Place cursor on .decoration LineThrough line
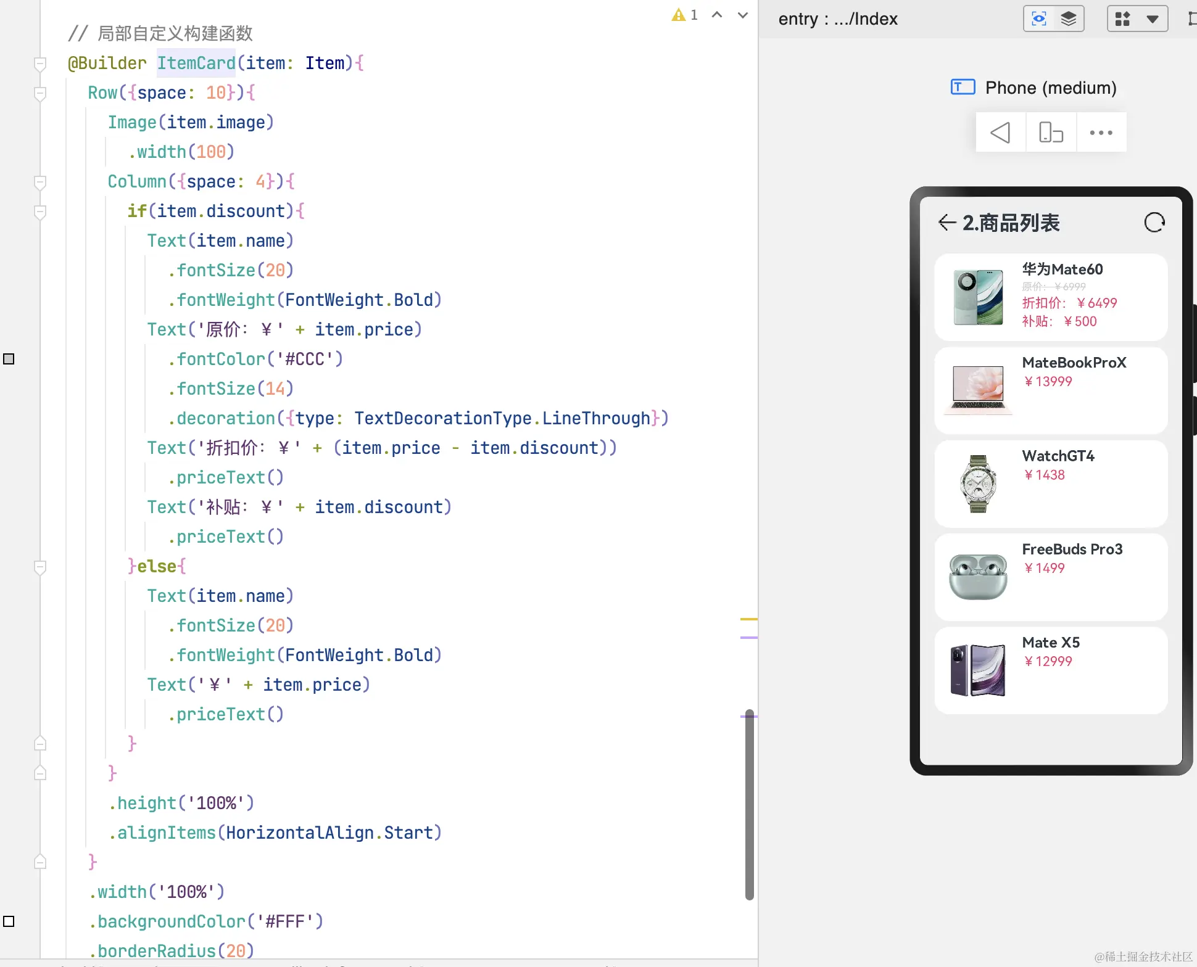Image resolution: width=1197 pixels, height=967 pixels. click(418, 418)
